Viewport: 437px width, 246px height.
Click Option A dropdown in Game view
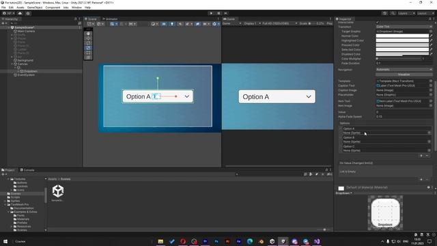click(x=277, y=96)
